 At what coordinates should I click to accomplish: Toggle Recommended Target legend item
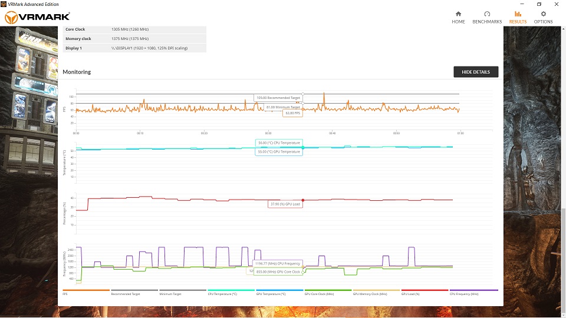pyautogui.click(x=134, y=293)
